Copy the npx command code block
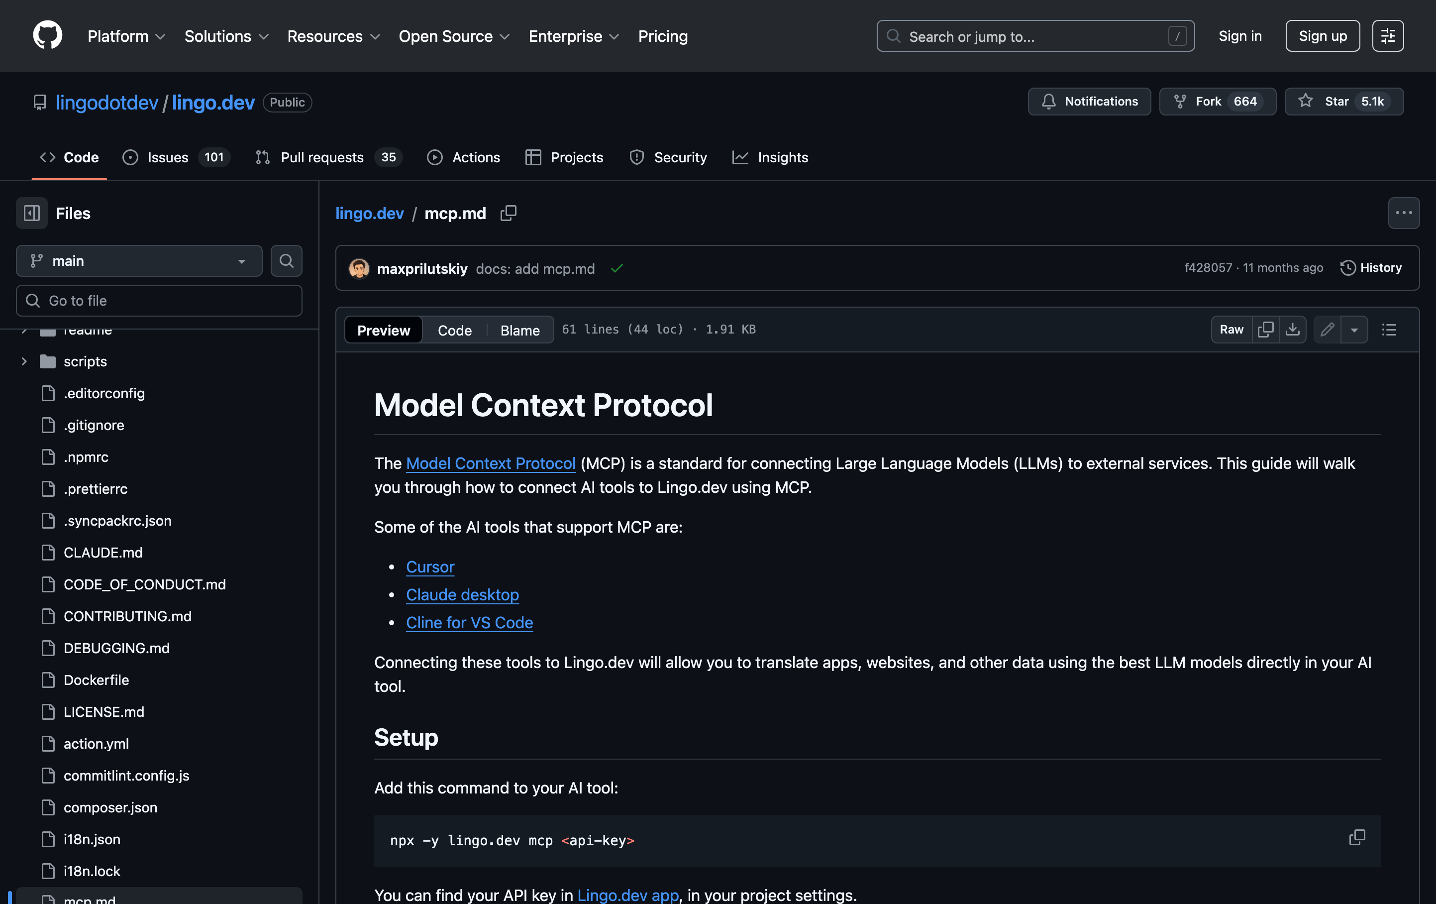Image resolution: width=1436 pixels, height=904 pixels. [1357, 837]
